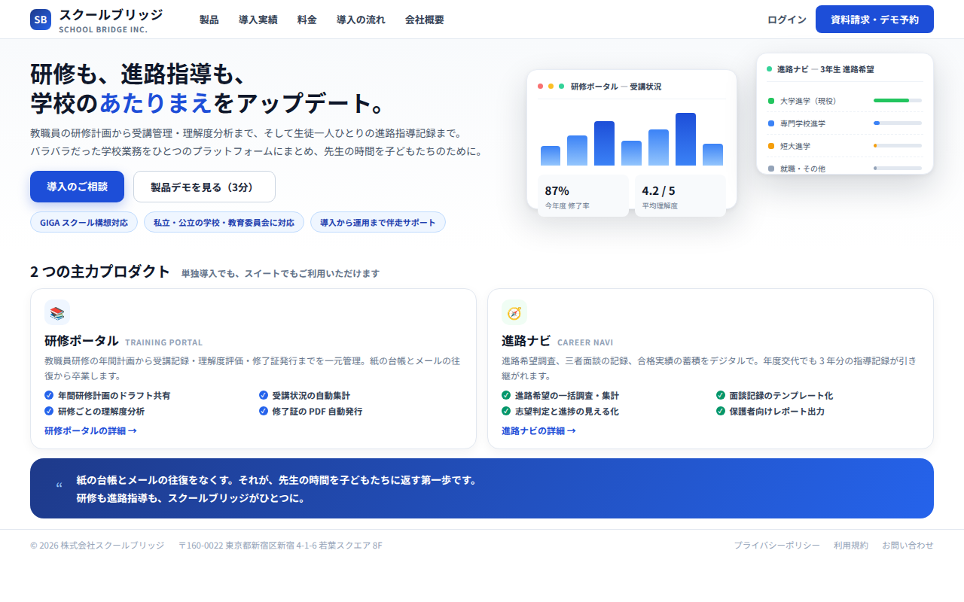964x602 pixels.
Task: Click orange dot beside 短大進学
Action: (771, 146)
